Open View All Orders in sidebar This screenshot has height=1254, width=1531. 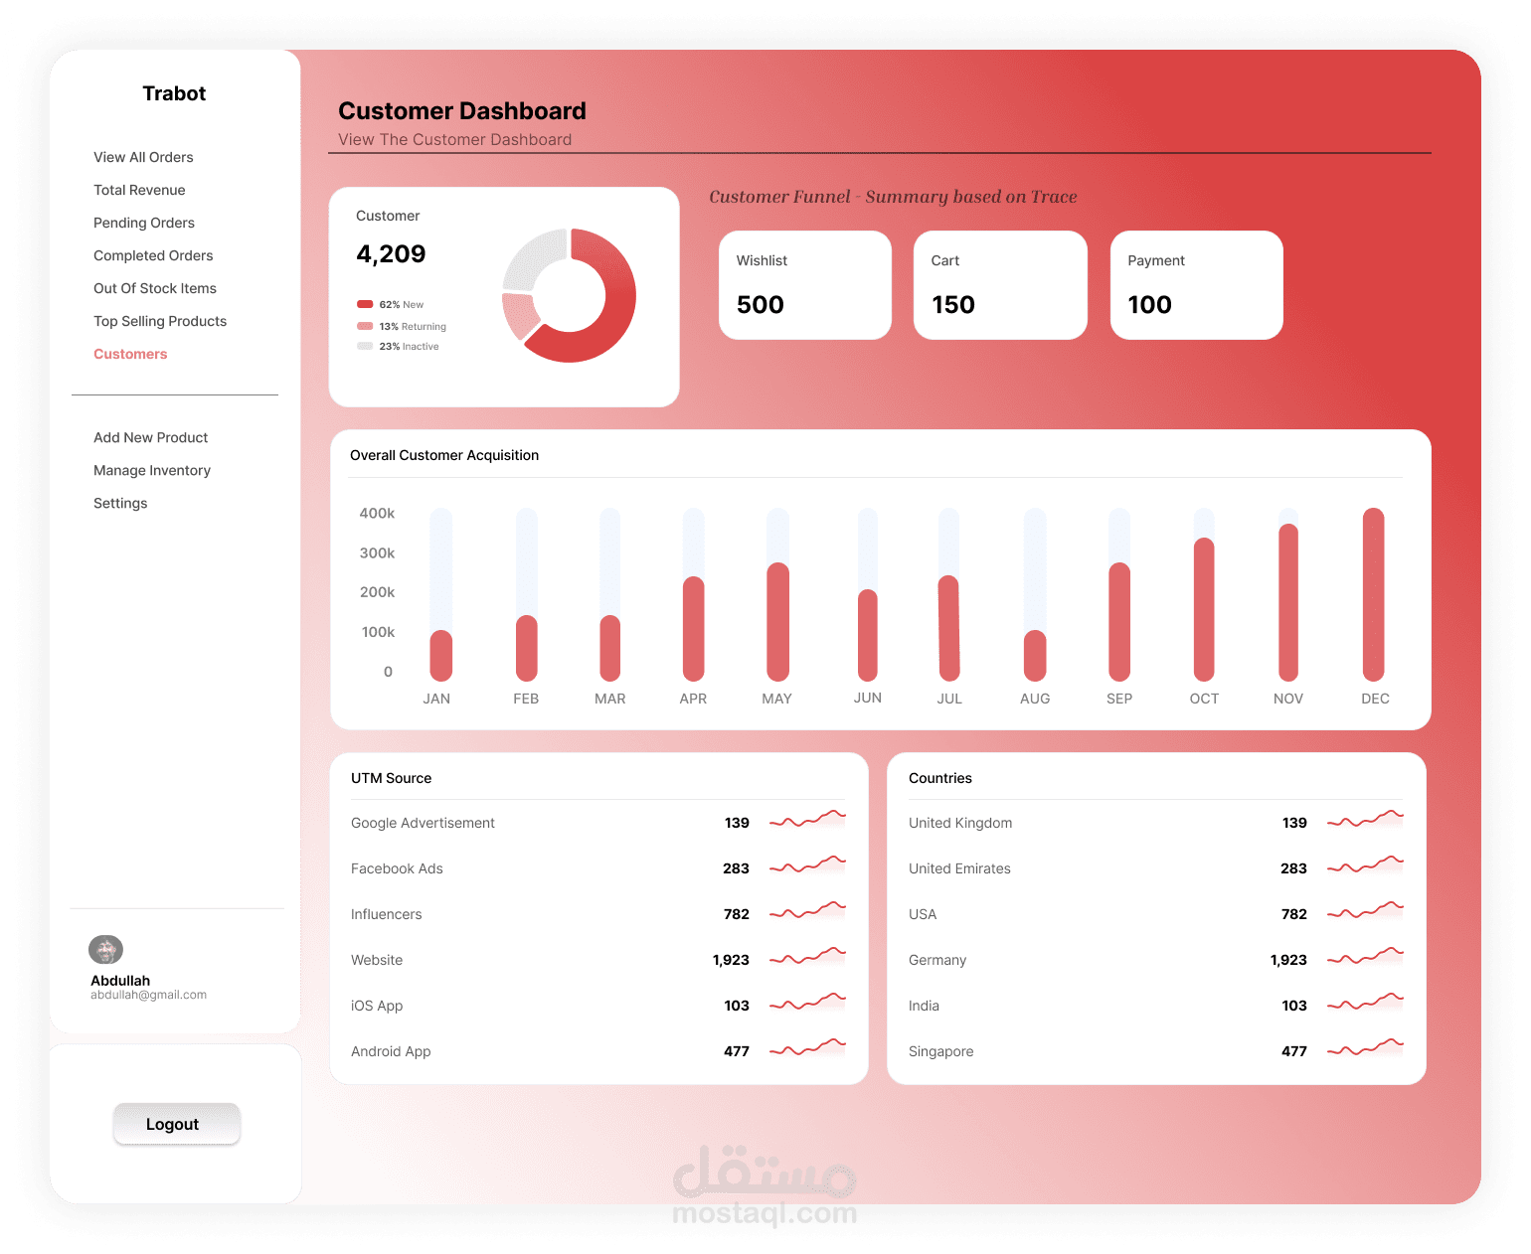tap(143, 157)
